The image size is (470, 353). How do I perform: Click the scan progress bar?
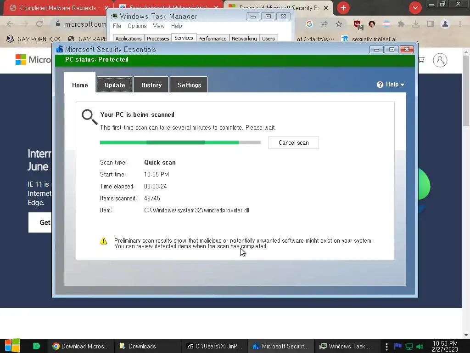click(180, 142)
